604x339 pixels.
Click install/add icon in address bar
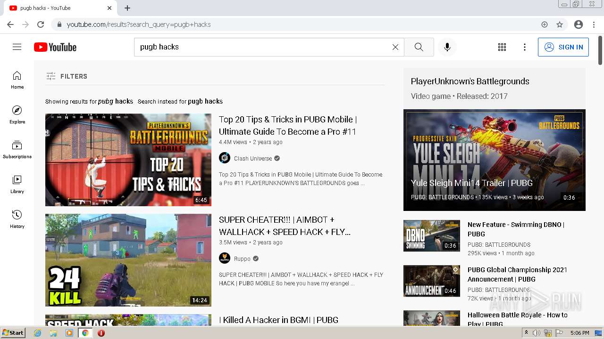tap(545, 24)
